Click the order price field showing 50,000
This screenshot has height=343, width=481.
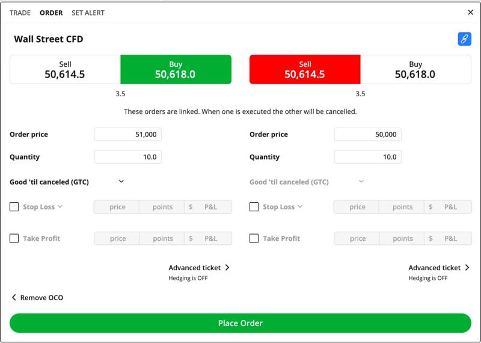[368, 135]
